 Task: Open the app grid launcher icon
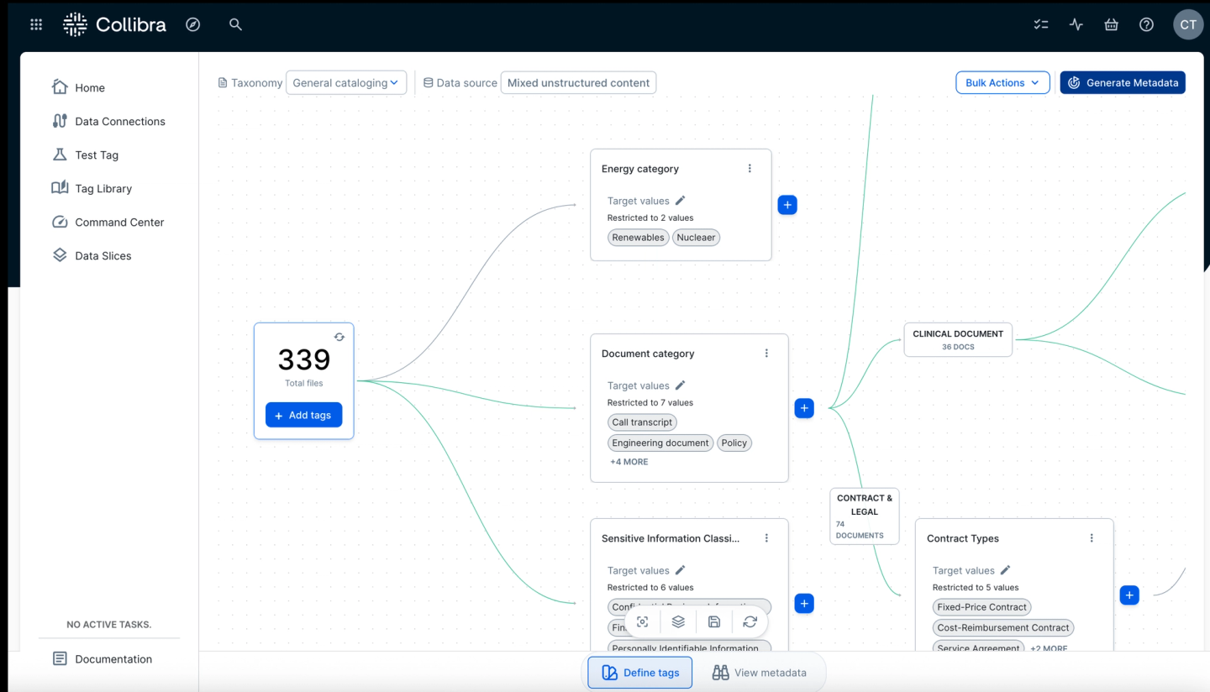(36, 25)
